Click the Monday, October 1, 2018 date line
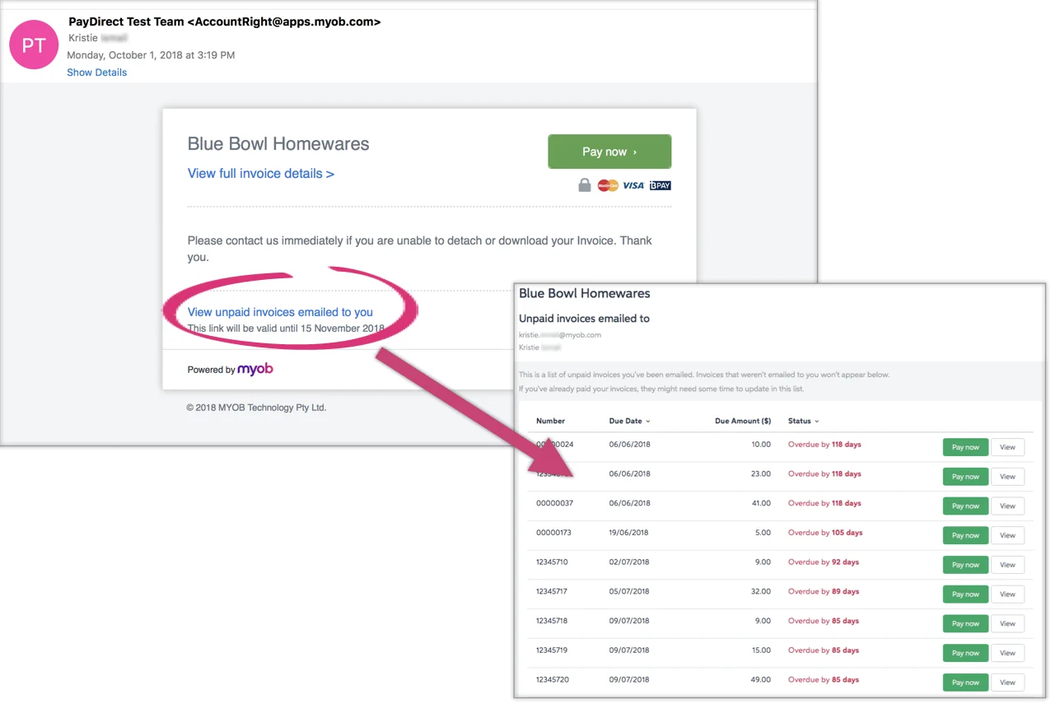Viewport: 1051px width, 704px height. coord(151,55)
